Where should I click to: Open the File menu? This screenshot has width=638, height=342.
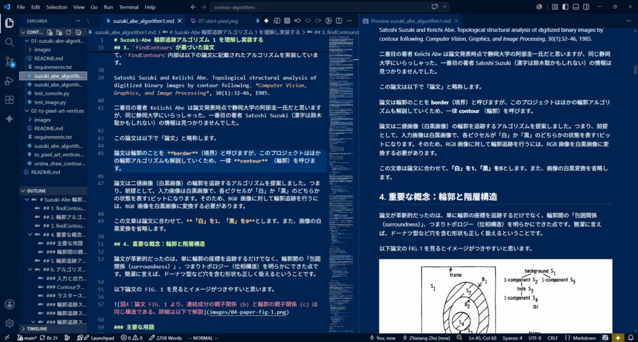click(21, 7)
